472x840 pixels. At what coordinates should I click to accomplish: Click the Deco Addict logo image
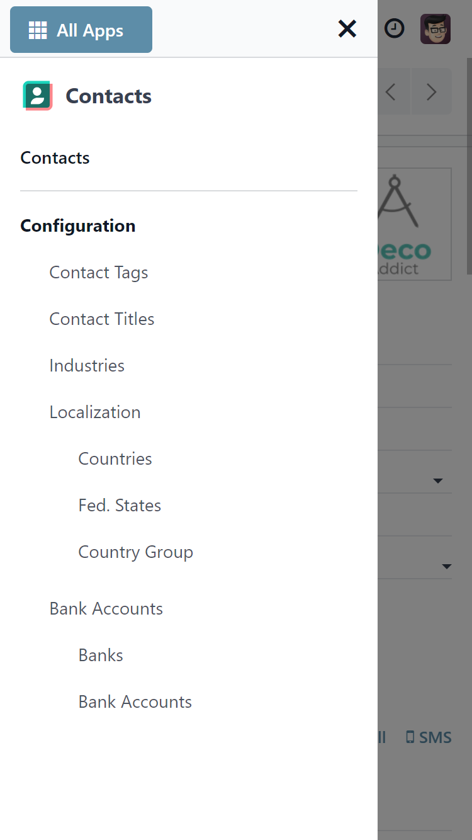point(415,224)
